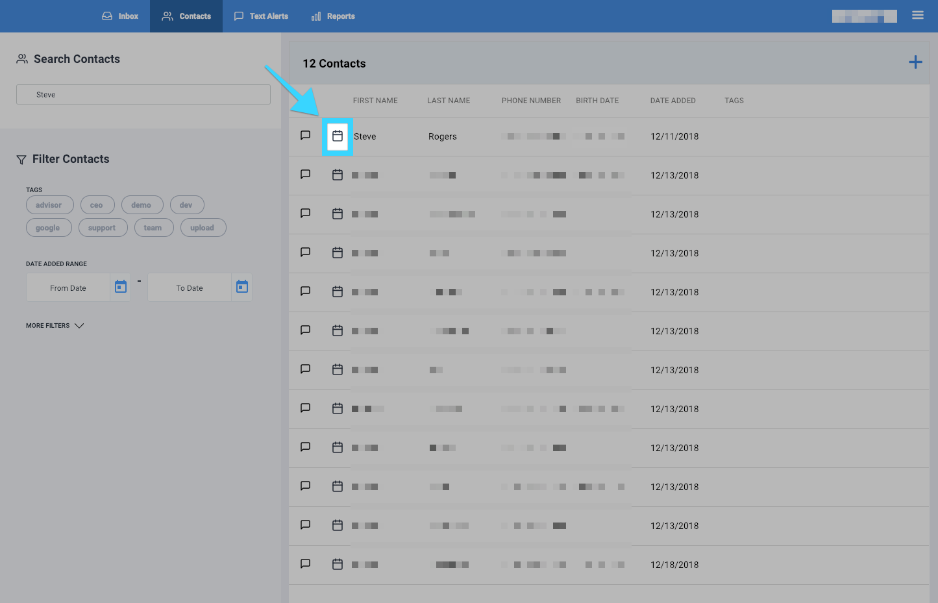Click the calendar icon in the 12/18/2018 row
938x603 pixels.
pyautogui.click(x=338, y=564)
